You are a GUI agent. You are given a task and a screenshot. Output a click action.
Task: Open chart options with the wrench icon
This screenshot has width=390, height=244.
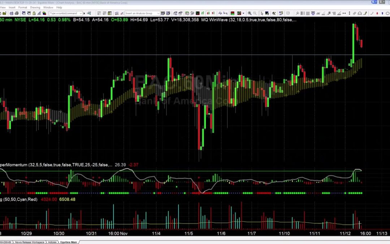[274, 13]
